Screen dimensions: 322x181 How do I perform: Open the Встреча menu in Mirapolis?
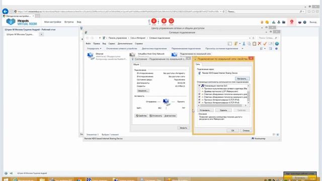tap(69, 22)
